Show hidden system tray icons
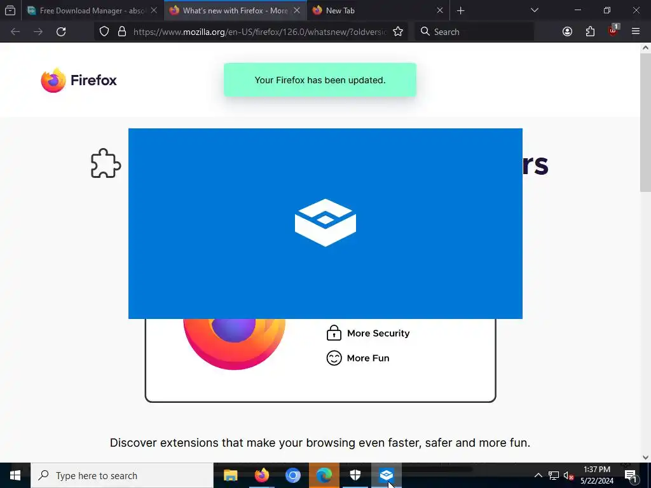This screenshot has height=488, width=651. tap(538, 475)
